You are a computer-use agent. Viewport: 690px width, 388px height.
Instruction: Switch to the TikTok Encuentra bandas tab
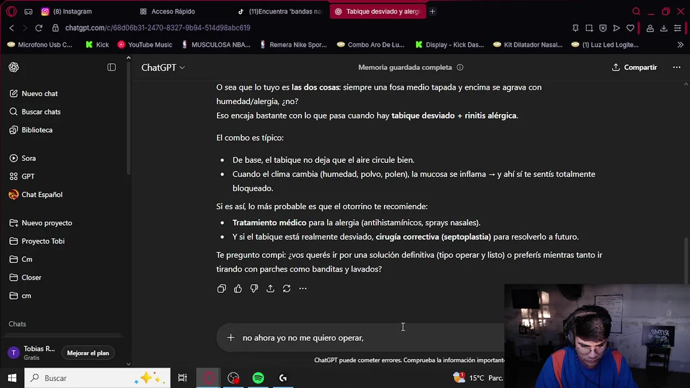coord(280,11)
